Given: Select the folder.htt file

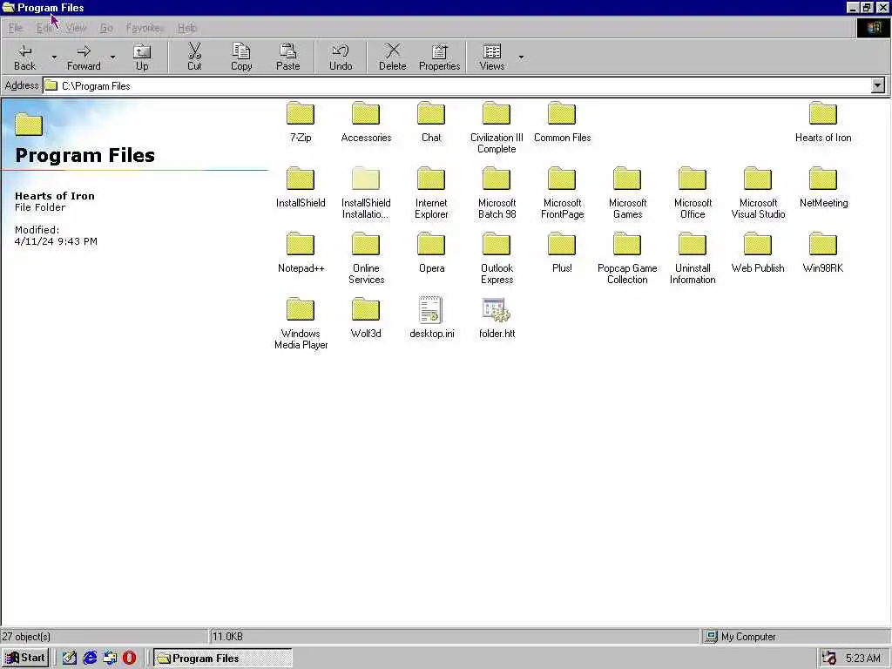Looking at the screenshot, I should [497, 319].
